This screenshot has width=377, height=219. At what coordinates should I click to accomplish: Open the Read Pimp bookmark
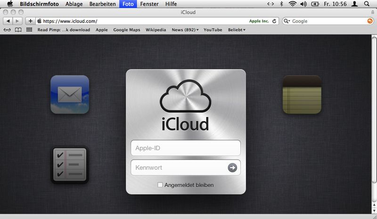[x=64, y=30]
